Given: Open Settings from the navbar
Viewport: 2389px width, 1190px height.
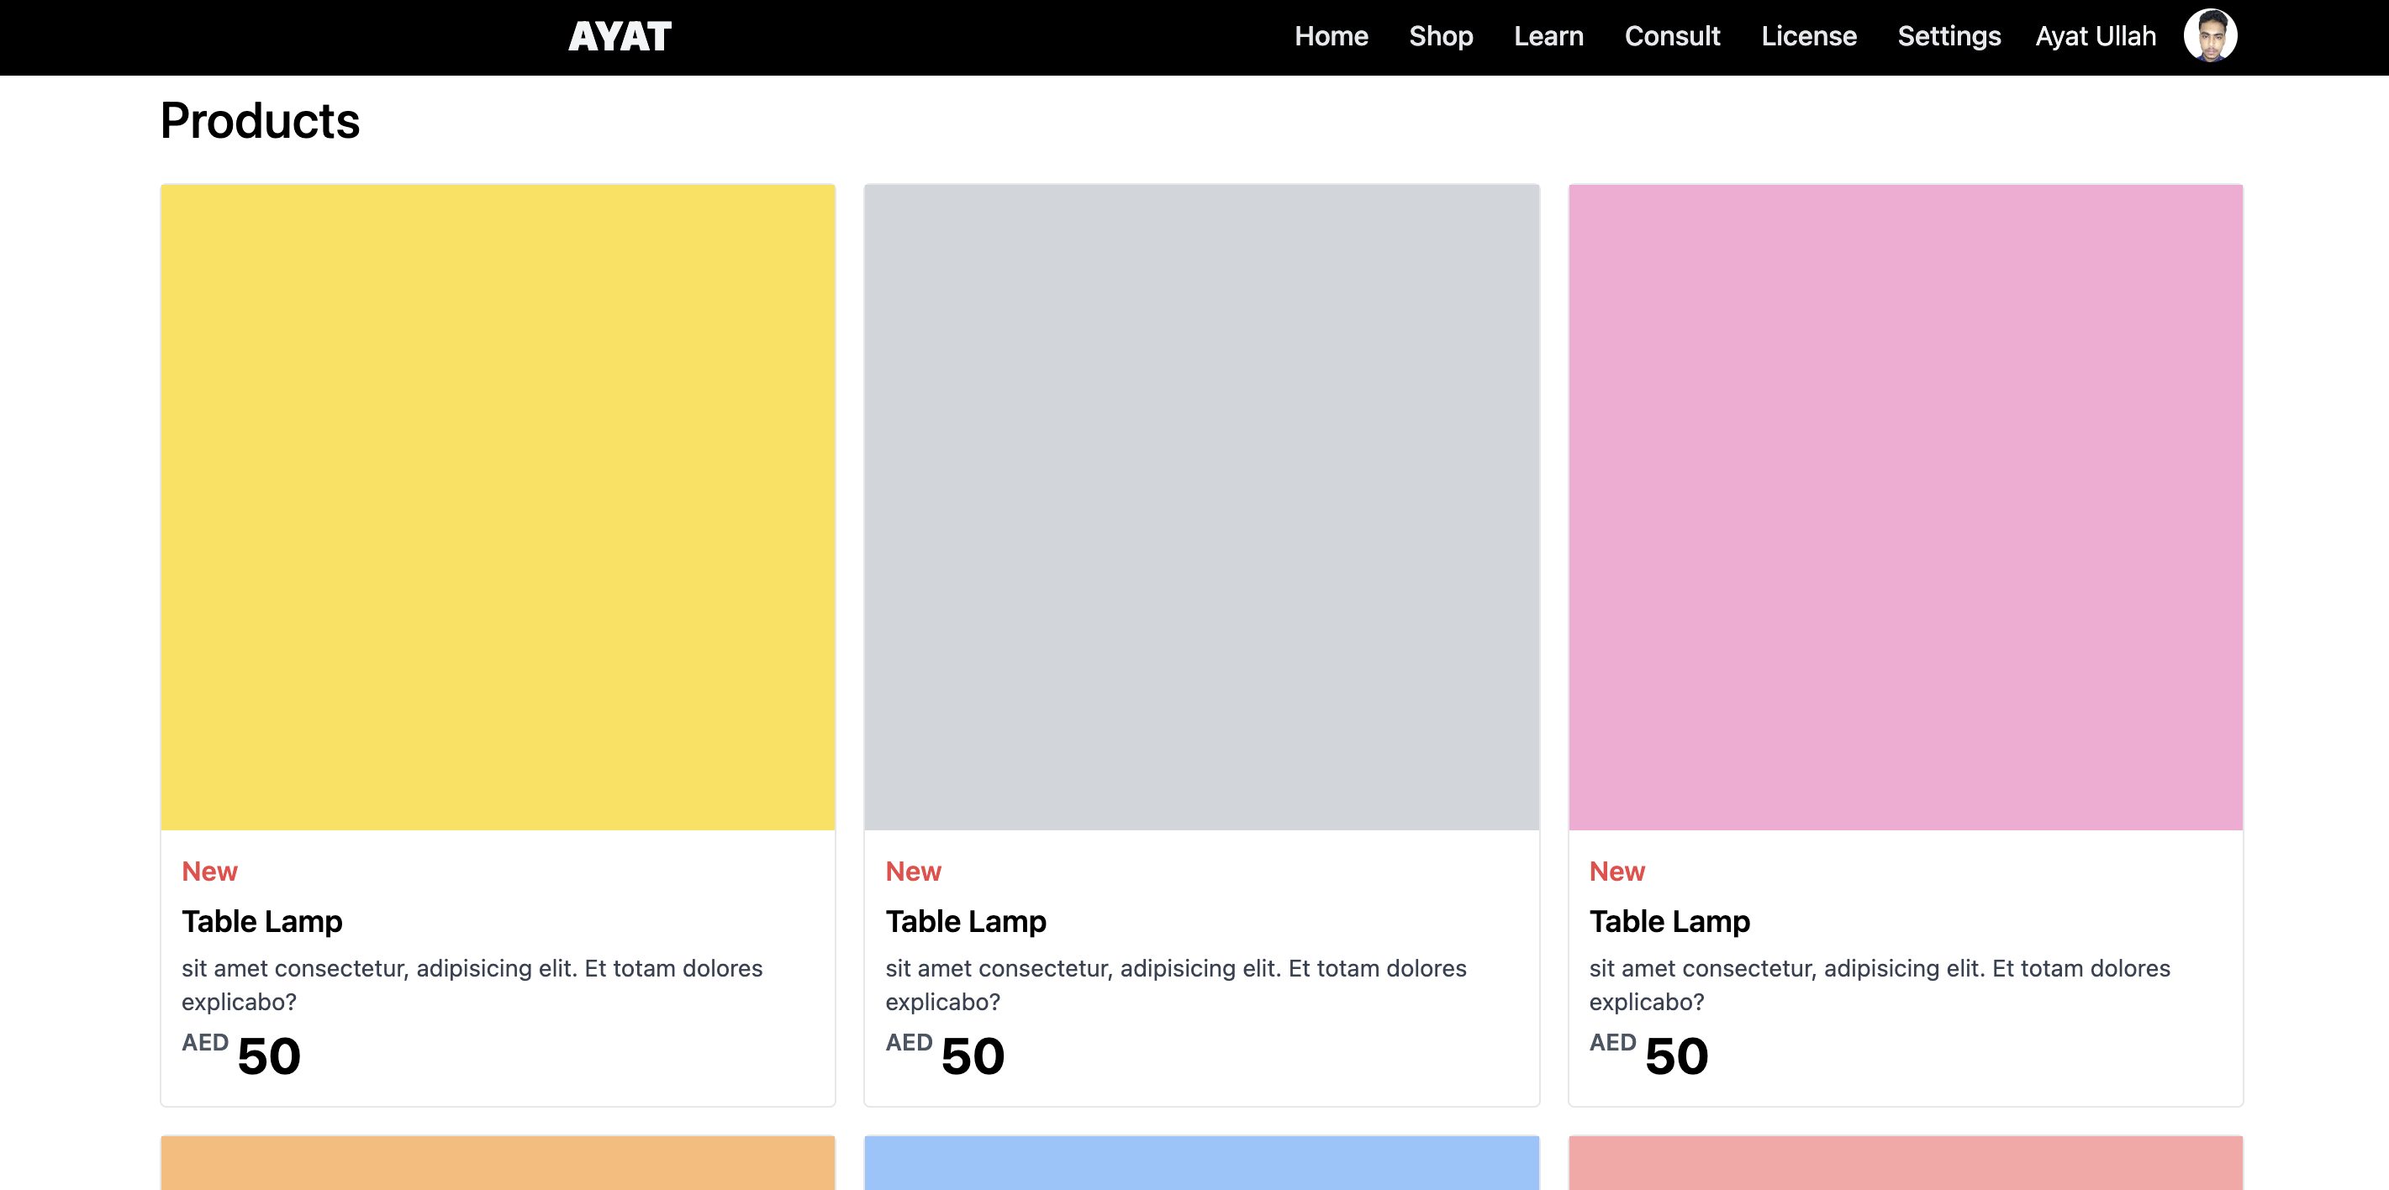Looking at the screenshot, I should coord(1949,36).
